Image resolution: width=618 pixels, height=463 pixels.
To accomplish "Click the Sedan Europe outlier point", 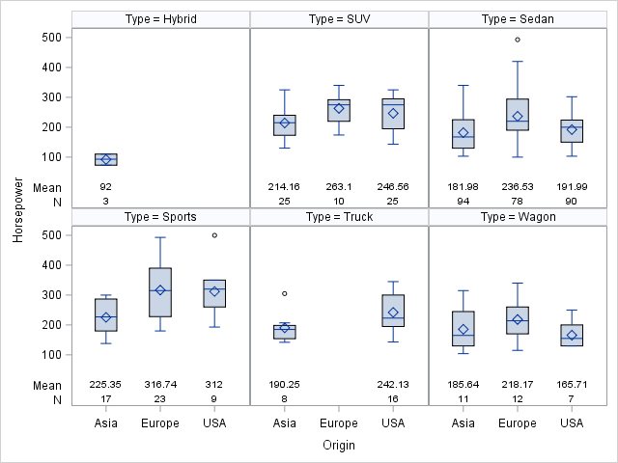I will 518,40.
